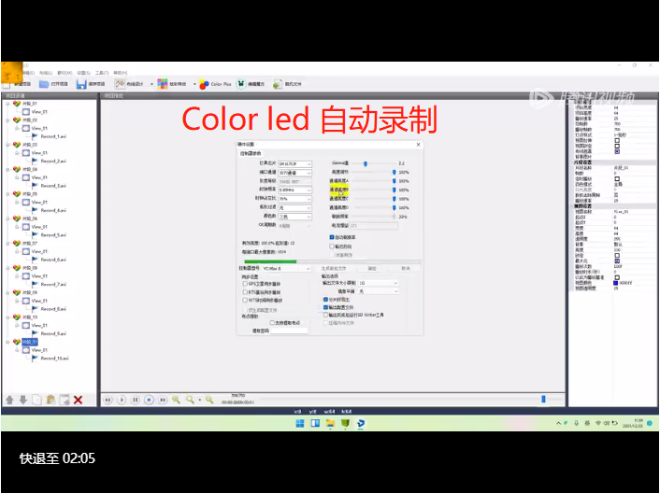660x493 pixels.
Task: Open the lamp chip dropdown showing SM16703P
Action: [295, 163]
